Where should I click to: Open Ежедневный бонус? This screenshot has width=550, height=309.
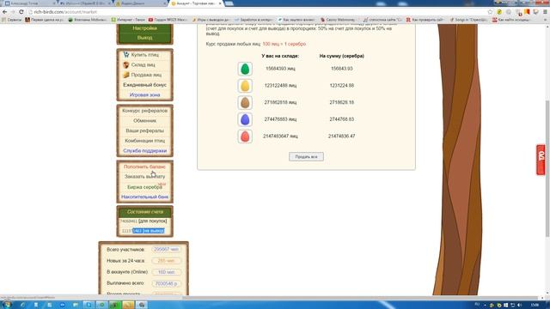pos(145,85)
